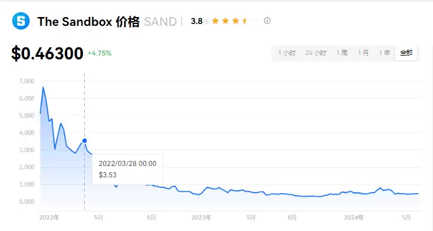433x231 pixels.
Task: Click the 3.8 rating score
Action: (197, 21)
